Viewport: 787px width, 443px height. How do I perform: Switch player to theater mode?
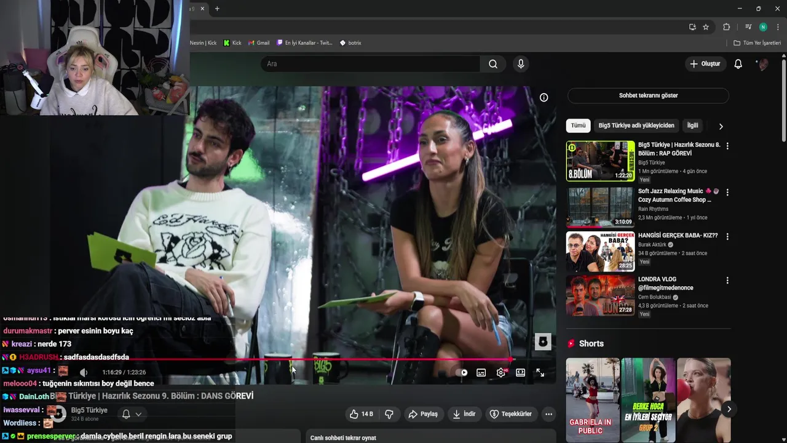pos(520,372)
